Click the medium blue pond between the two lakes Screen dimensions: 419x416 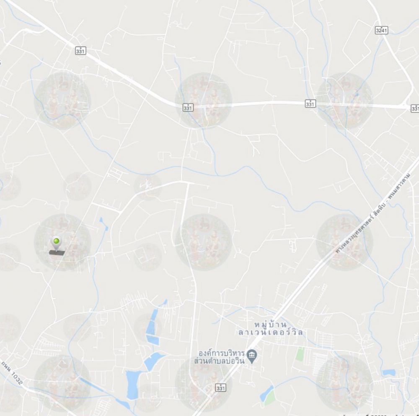[x=154, y=360]
